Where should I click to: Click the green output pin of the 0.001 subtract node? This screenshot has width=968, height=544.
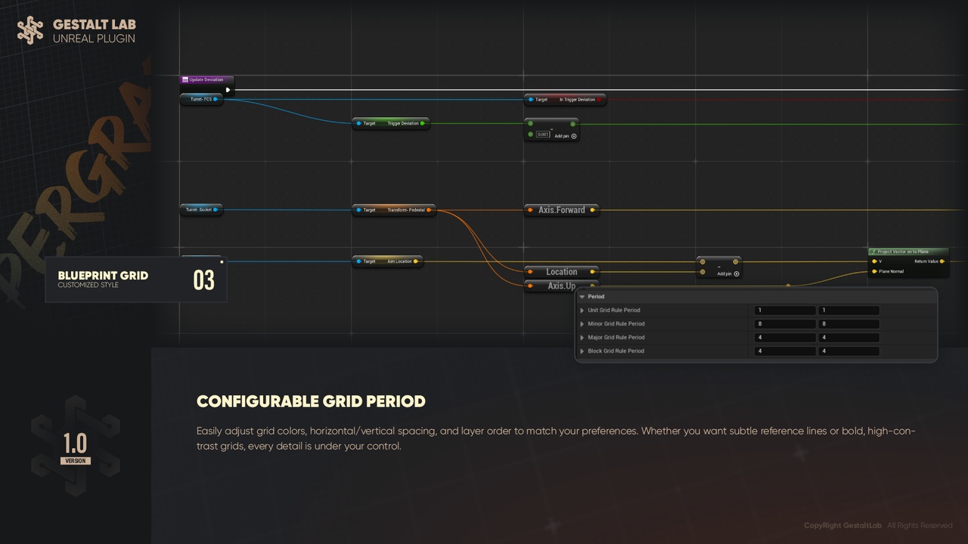click(x=572, y=124)
